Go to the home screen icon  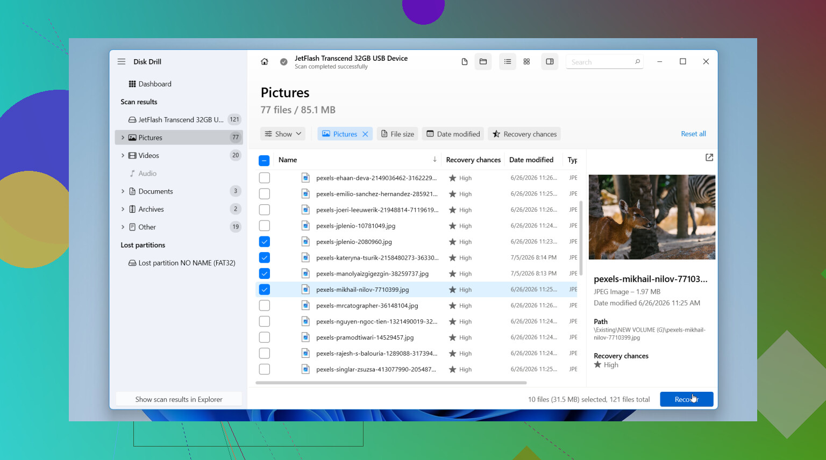pos(265,62)
